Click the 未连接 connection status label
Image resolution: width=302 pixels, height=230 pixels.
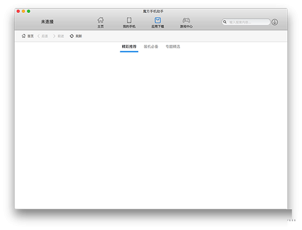47,22
